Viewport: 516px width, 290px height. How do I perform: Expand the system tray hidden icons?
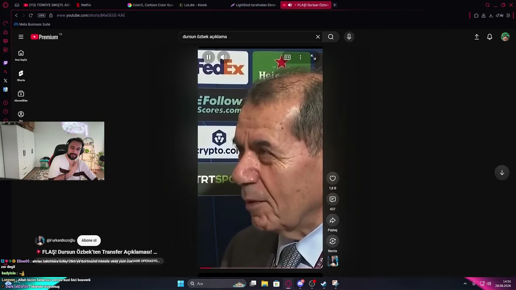(465, 284)
